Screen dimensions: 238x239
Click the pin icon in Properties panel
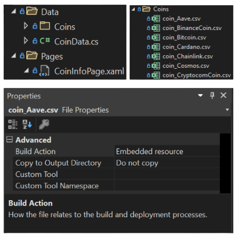click(x=212, y=95)
